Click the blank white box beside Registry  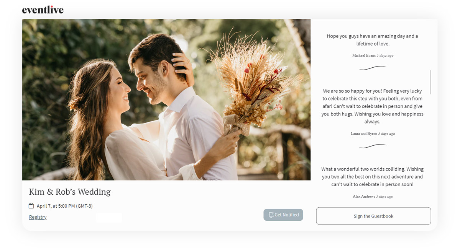(x=109, y=217)
